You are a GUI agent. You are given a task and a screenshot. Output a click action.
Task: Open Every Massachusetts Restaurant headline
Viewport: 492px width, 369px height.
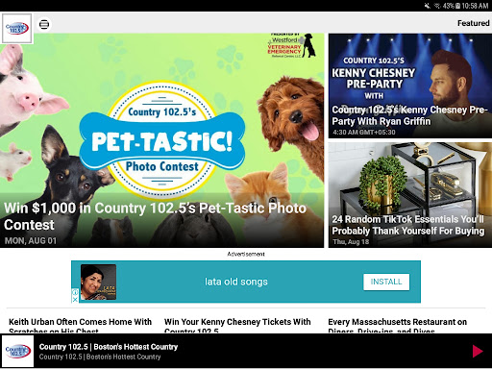pyautogui.click(x=397, y=326)
